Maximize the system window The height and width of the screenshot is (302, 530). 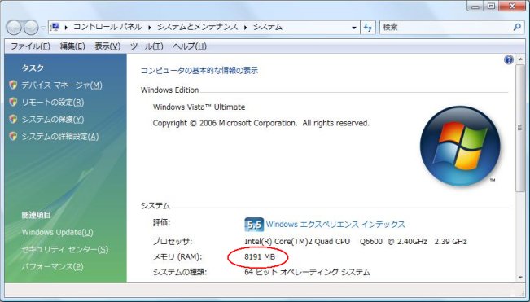click(x=492, y=6)
